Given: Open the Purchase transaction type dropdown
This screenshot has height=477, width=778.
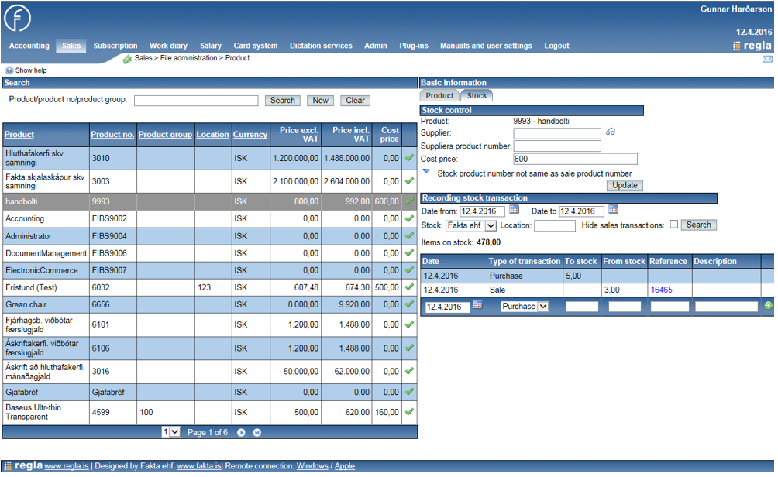Looking at the screenshot, I should pyautogui.click(x=525, y=307).
